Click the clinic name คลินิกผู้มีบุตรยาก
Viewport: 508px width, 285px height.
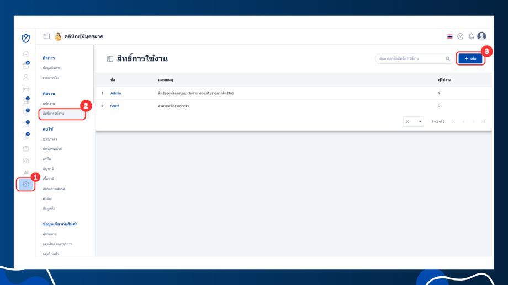click(x=83, y=36)
